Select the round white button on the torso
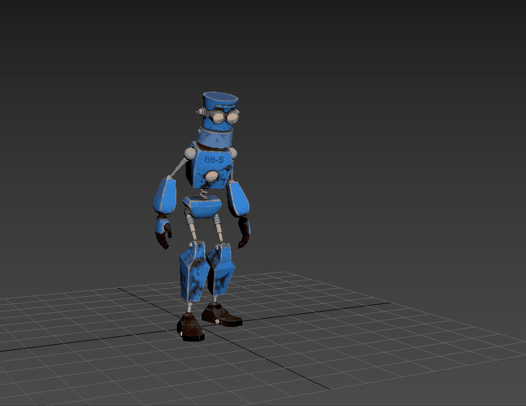 pos(212,176)
